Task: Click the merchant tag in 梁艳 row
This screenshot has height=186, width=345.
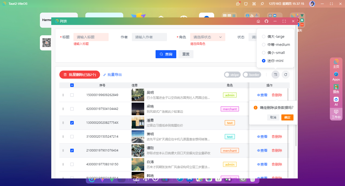Action: [x=230, y=109]
